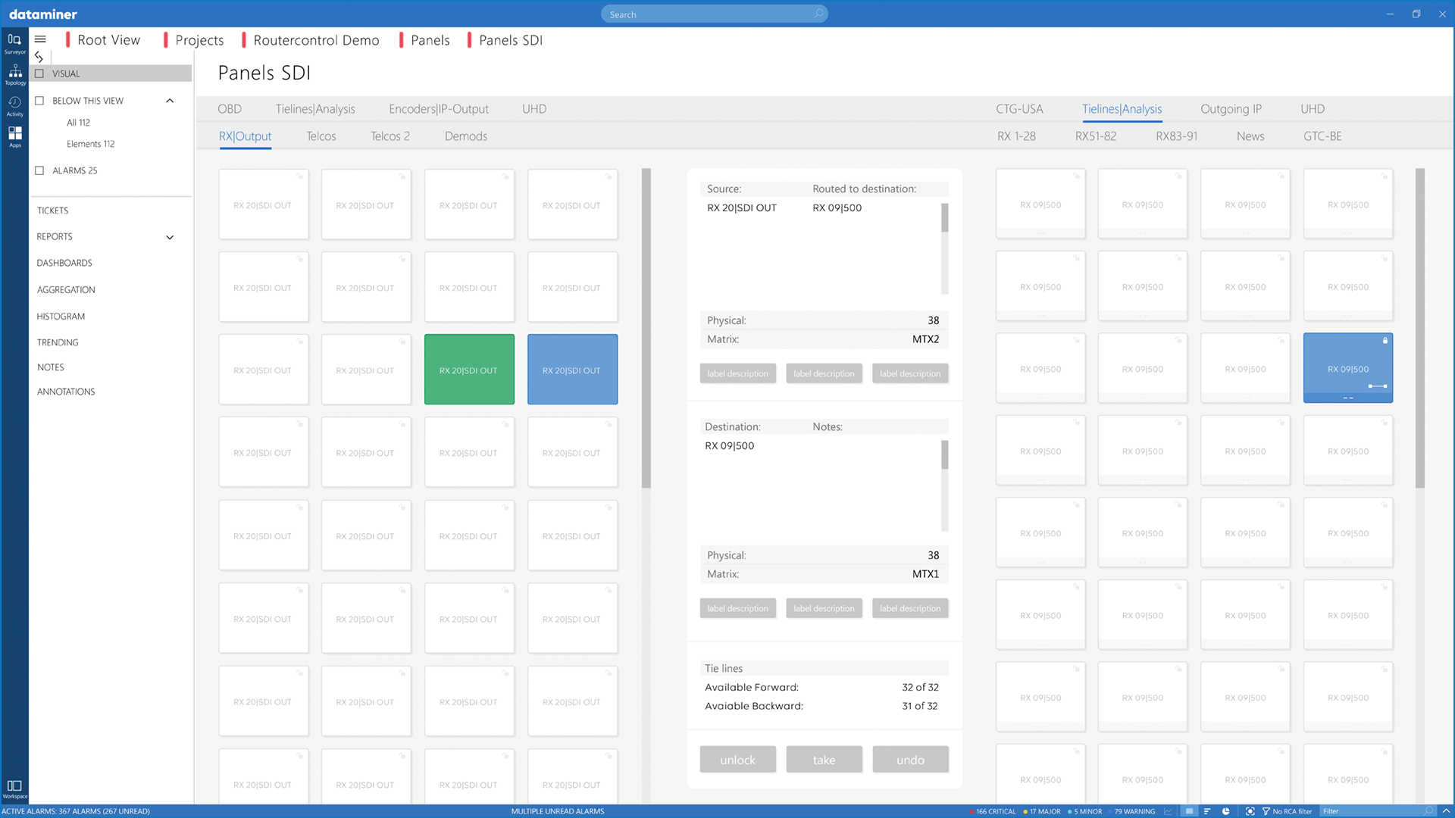
Task: Select the GTC-BE sub-tab
Action: click(x=1322, y=136)
